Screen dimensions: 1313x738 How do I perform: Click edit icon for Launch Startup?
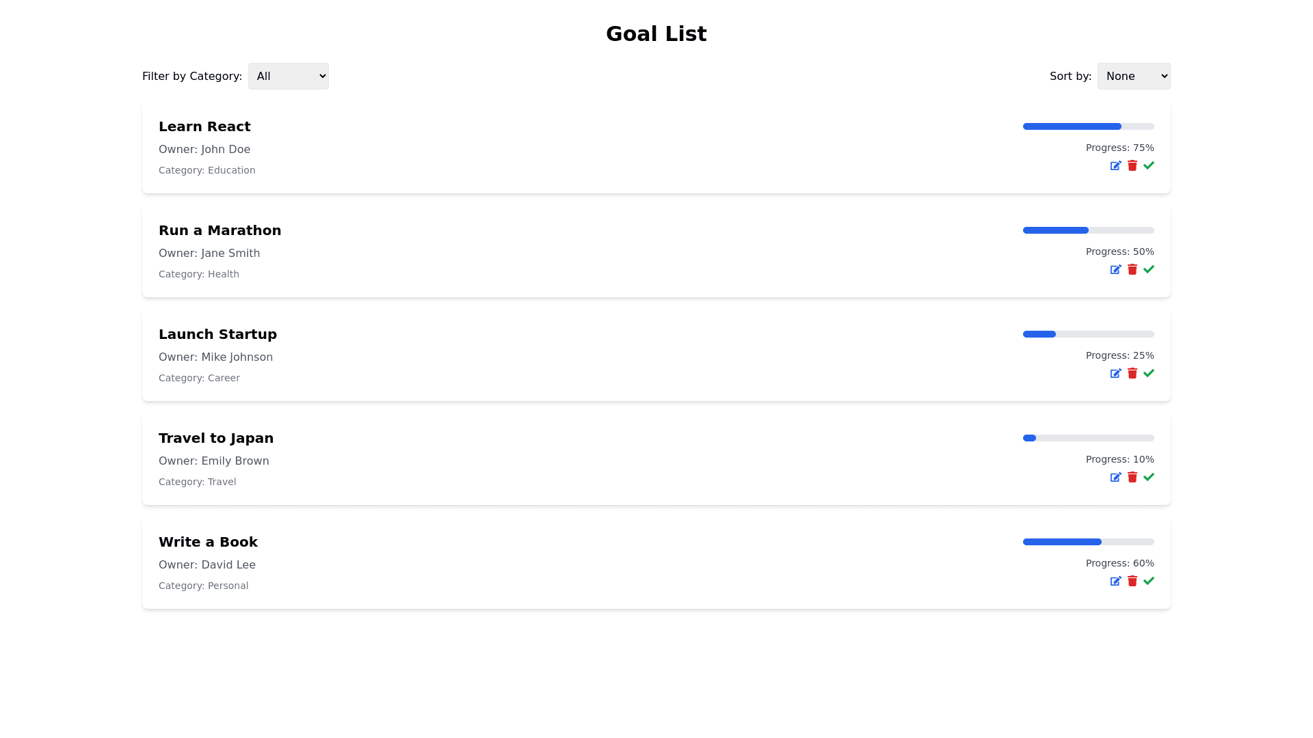point(1115,373)
